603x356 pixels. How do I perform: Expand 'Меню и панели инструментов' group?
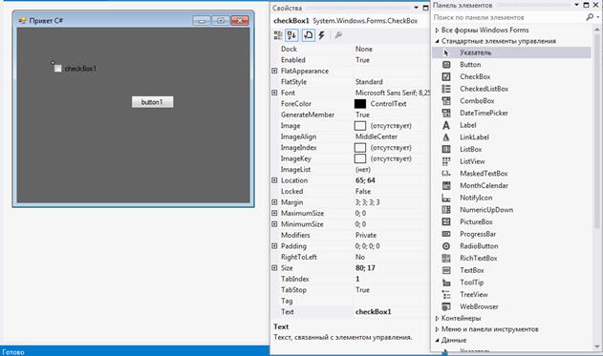coord(438,329)
